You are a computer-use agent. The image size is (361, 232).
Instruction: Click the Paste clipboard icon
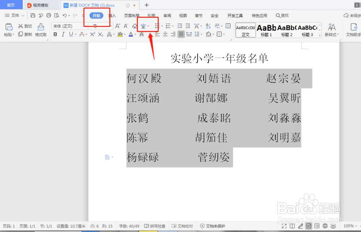coord(9,27)
